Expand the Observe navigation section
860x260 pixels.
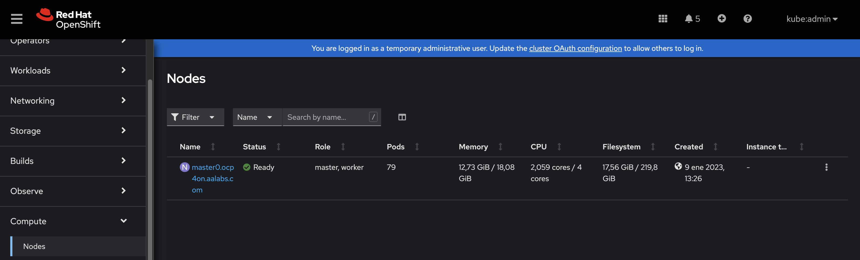(73, 191)
